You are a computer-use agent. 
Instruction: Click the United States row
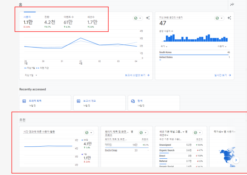pos(195,58)
